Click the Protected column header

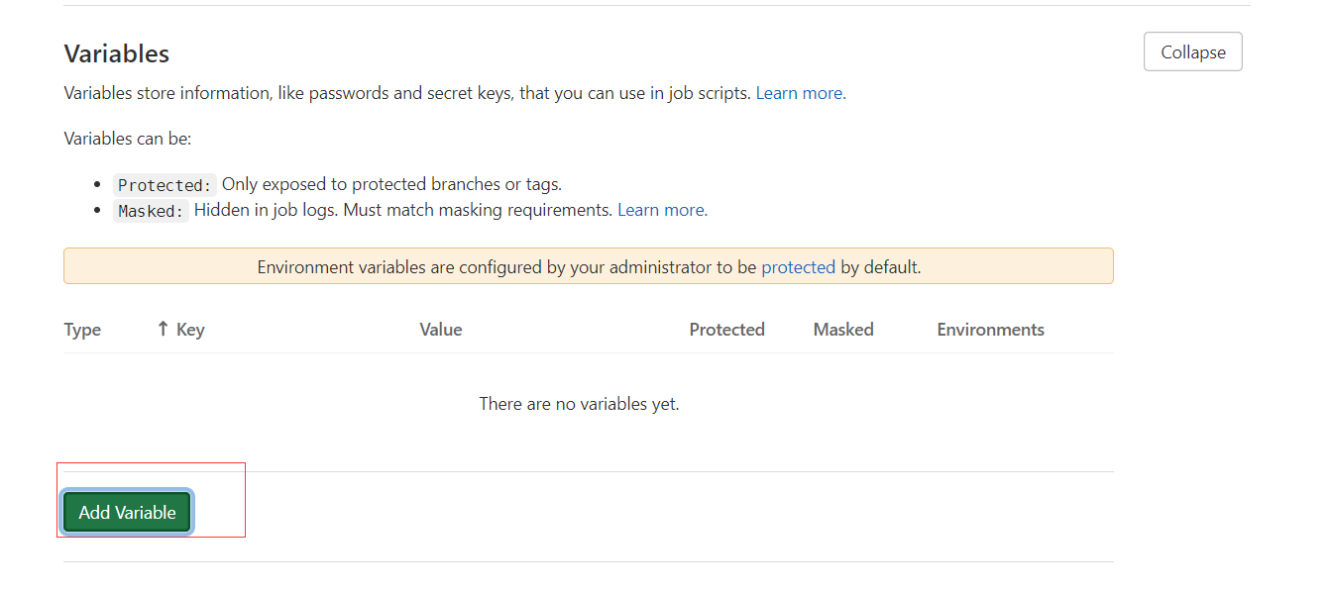click(726, 330)
